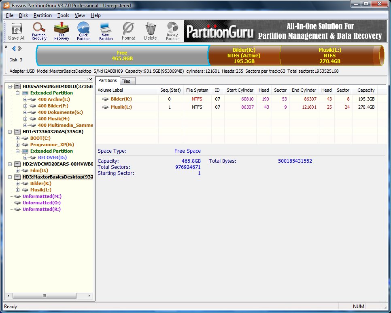Create a New Partition
391x313 pixels.
click(x=106, y=31)
